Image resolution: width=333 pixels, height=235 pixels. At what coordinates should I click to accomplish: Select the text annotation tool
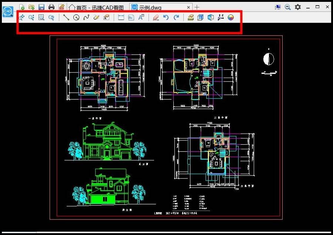[141, 17]
